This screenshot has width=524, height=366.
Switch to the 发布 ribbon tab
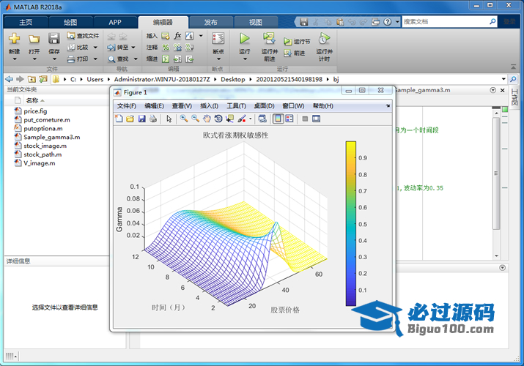coord(211,23)
